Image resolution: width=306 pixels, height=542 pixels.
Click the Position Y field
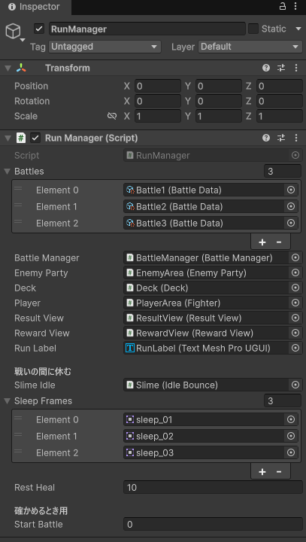pyautogui.click(x=219, y=86)
